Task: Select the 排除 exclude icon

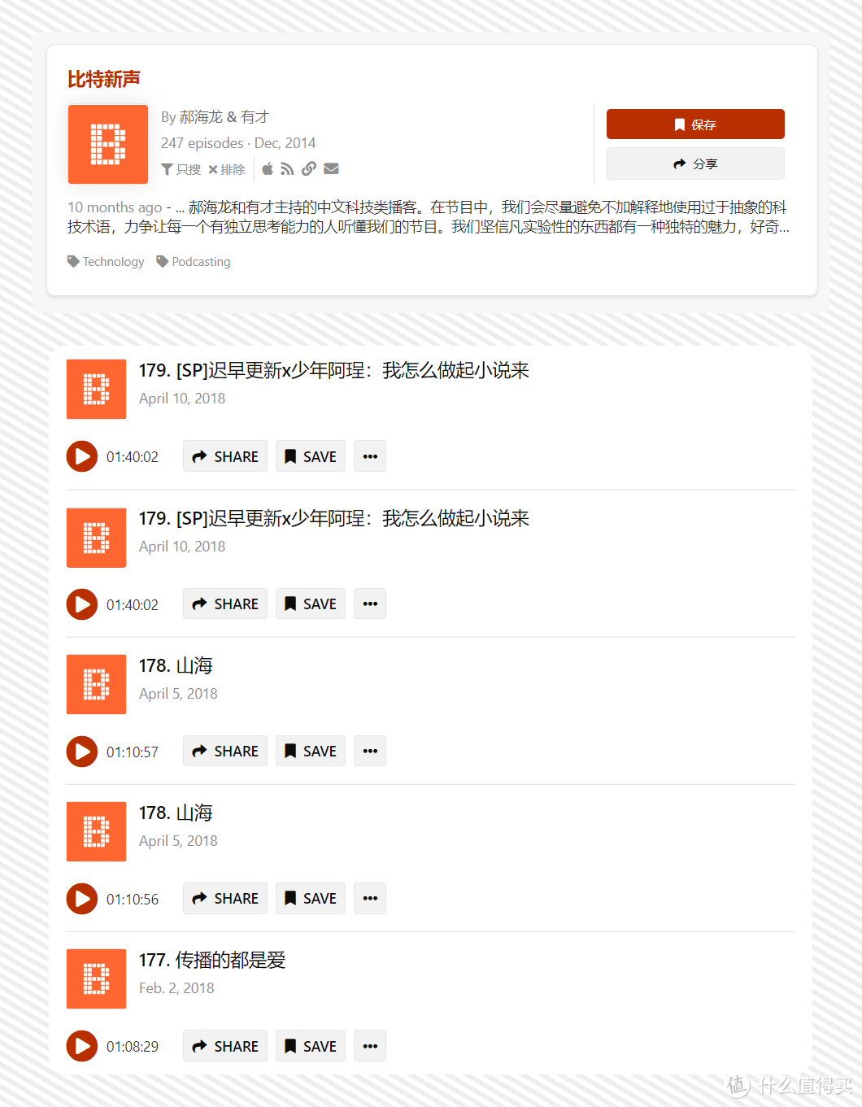Action: 227,168
